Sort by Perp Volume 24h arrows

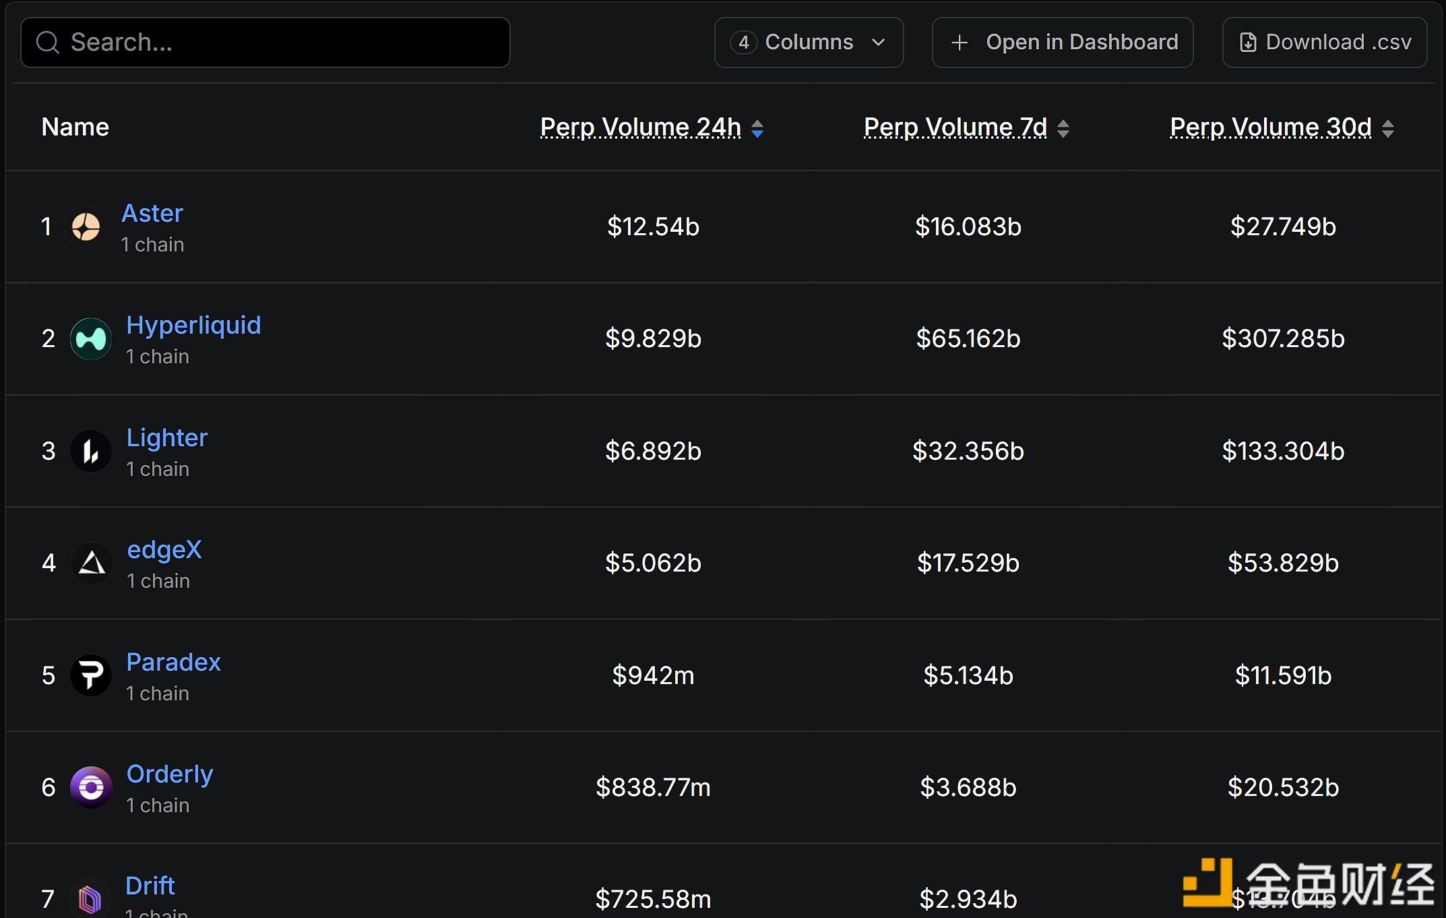point(757,128)
